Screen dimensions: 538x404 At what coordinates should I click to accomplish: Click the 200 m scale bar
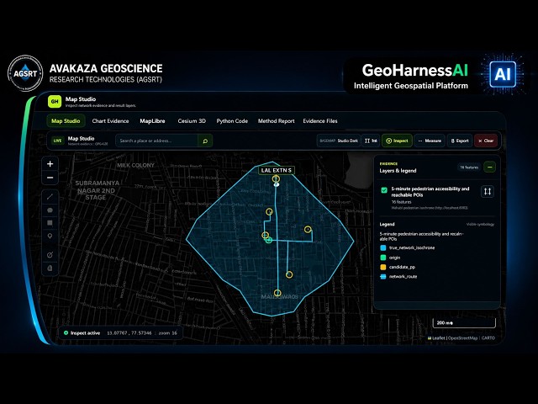(464, 323)
